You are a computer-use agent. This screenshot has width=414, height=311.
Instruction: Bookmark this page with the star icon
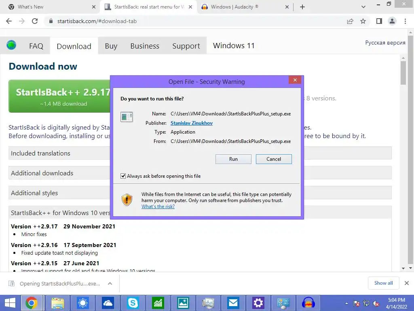point(363,21)
